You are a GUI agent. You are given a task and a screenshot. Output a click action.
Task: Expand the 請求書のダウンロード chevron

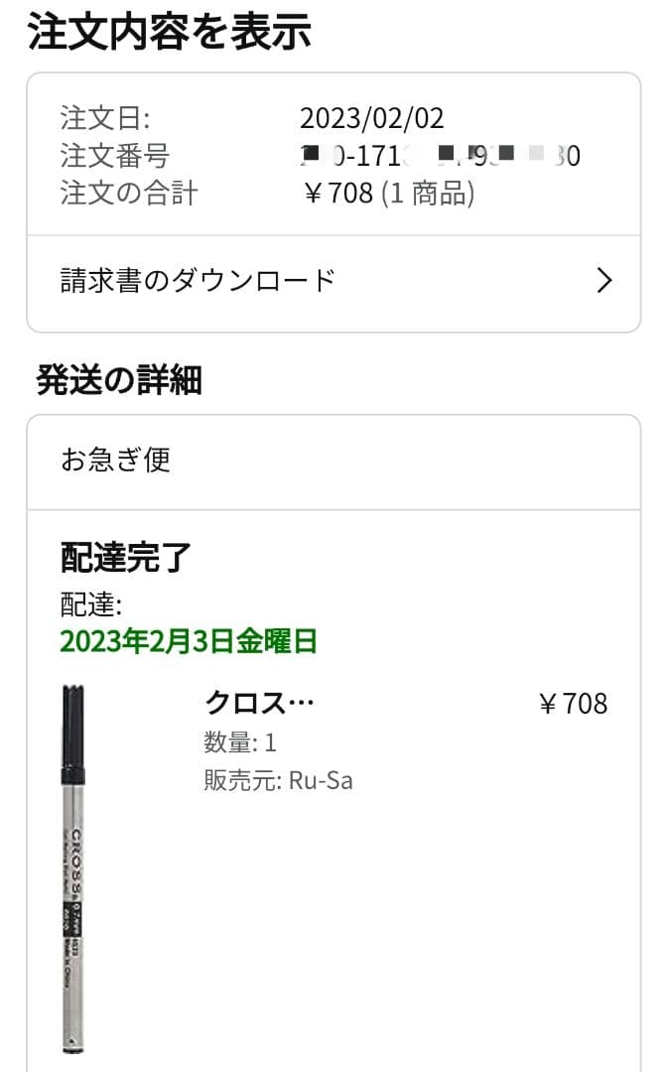tap(603, 281)
